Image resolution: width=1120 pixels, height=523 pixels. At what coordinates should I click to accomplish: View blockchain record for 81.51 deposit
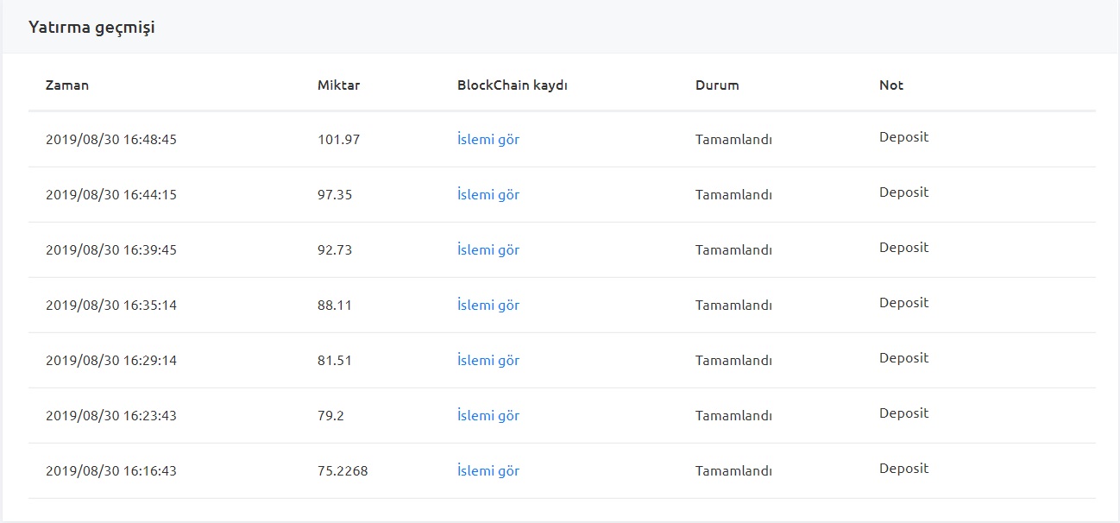tap(488, 360)
